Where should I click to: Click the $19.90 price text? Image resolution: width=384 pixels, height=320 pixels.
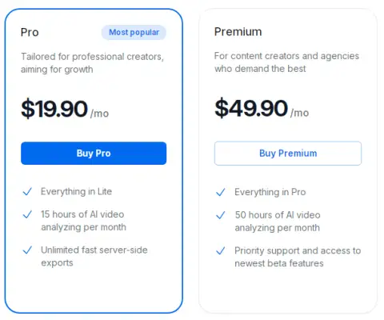(54, 109)
